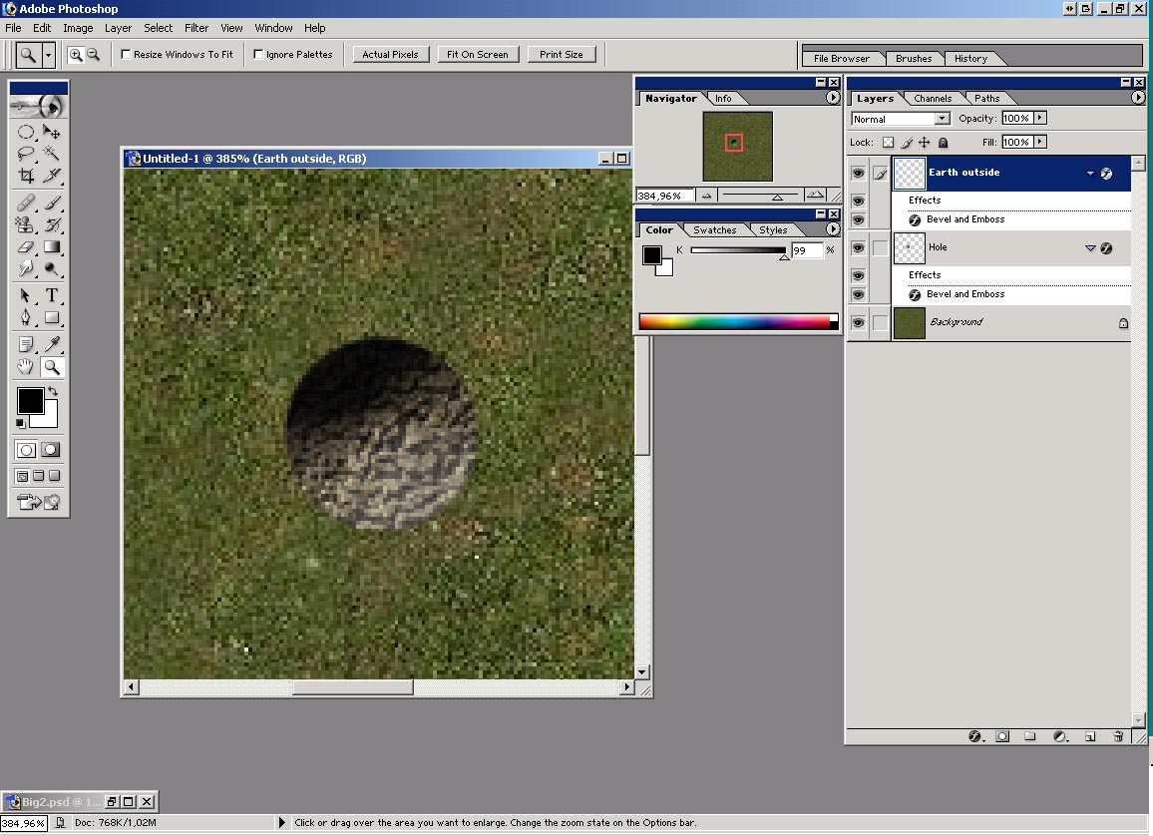Create a new layer set folder
Screen dimensions: 1153x836
point(1030,736)
